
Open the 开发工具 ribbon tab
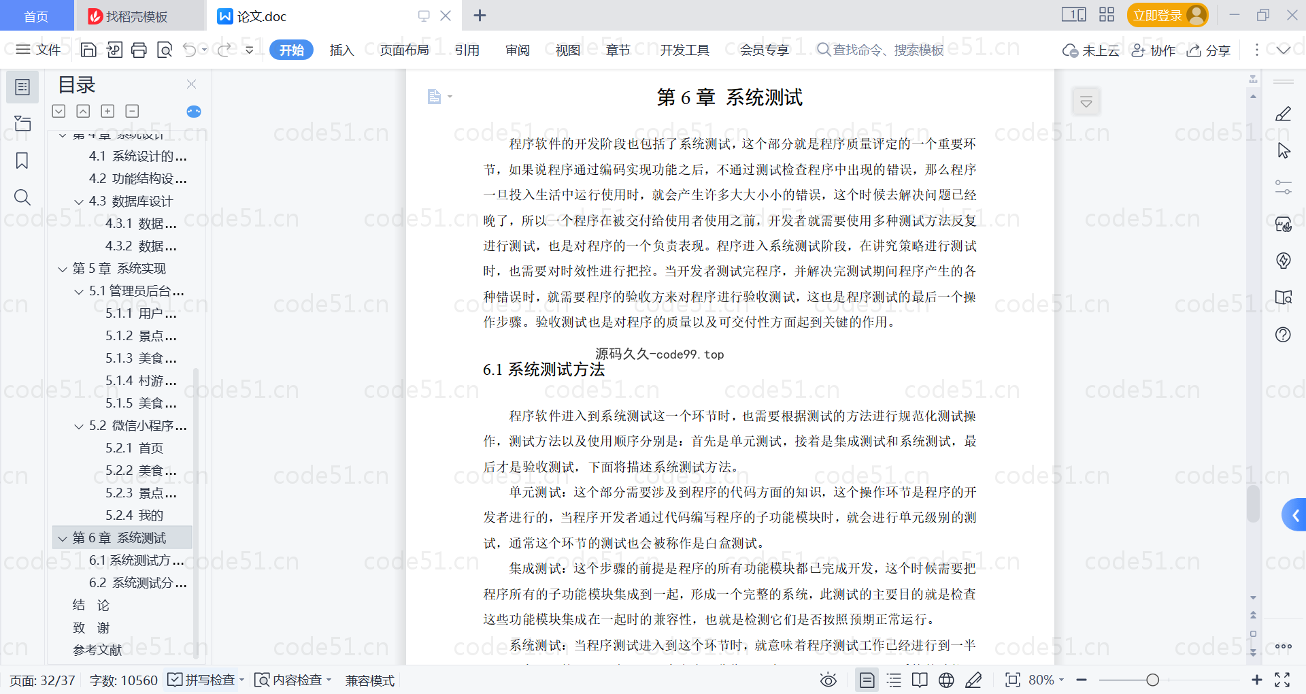[684, 50]
